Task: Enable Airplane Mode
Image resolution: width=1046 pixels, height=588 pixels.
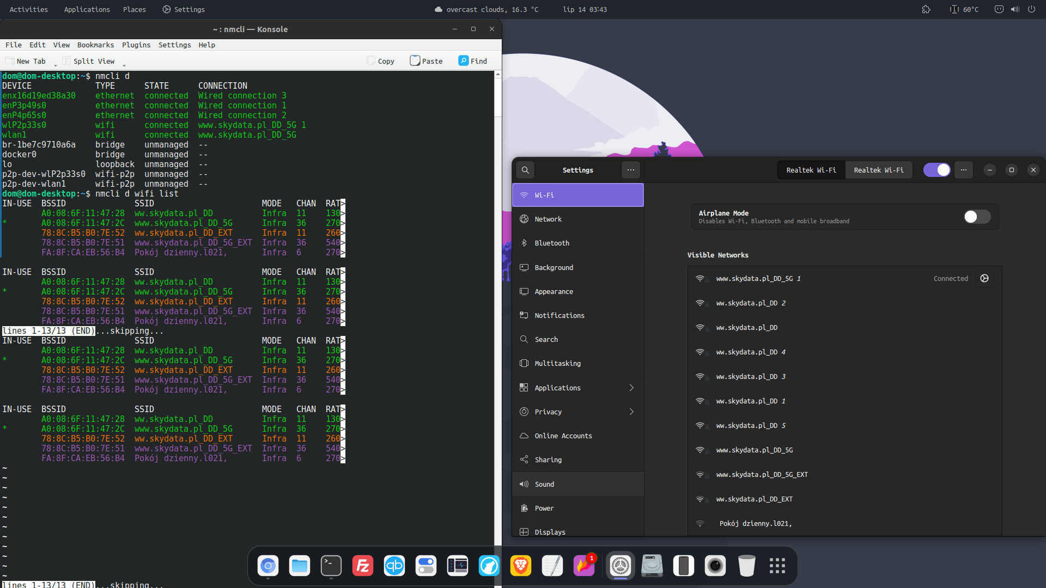Action: (x=976, y=216)
